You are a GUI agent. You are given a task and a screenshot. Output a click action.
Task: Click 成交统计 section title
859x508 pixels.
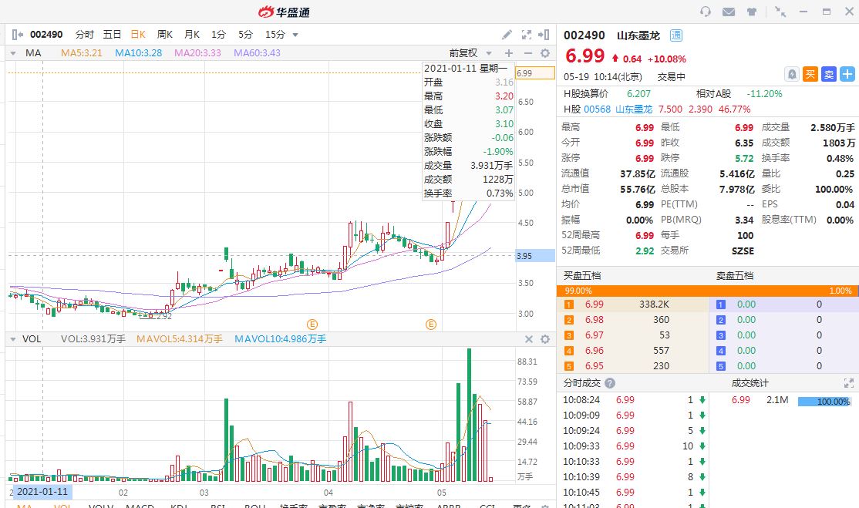tap(750, 383)
